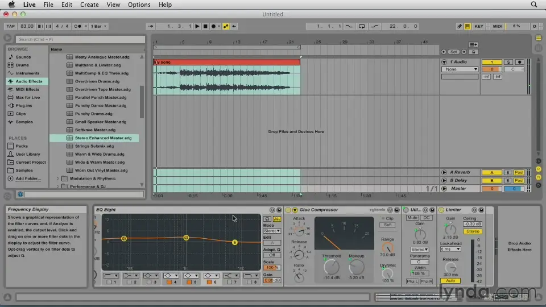This screenshot has height=307, width=546.
Task: Click the TAP tempo button
Action: [11, 26]
